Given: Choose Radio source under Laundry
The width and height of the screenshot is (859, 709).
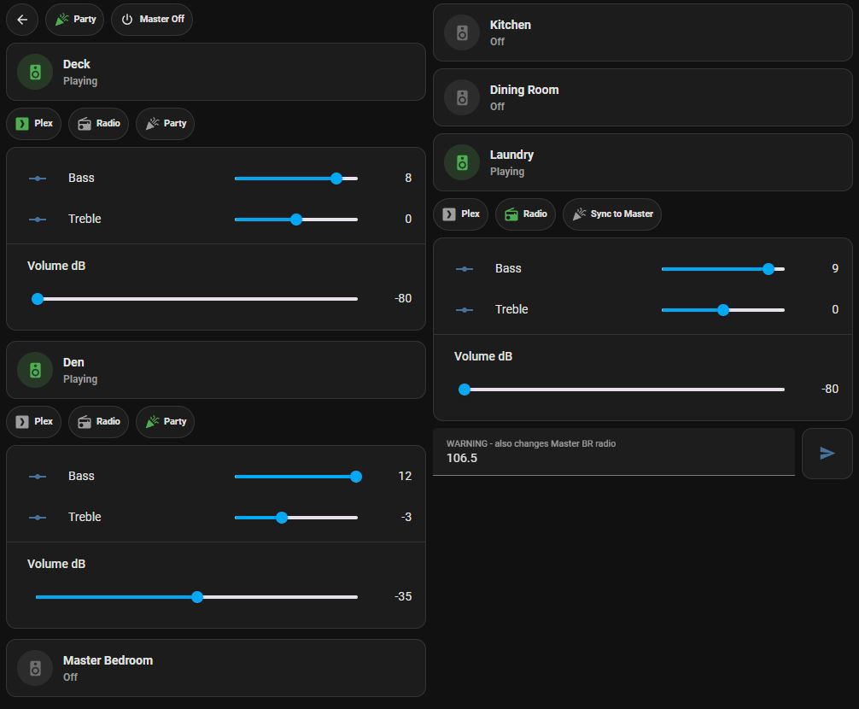Looking at the screenshot, I should coord(525,214).
